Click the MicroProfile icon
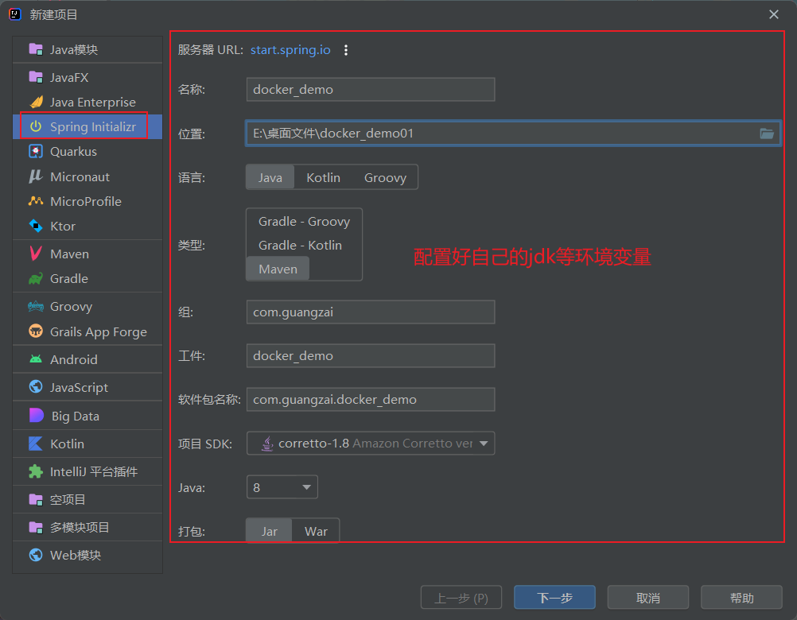 (x=36, y=201)
